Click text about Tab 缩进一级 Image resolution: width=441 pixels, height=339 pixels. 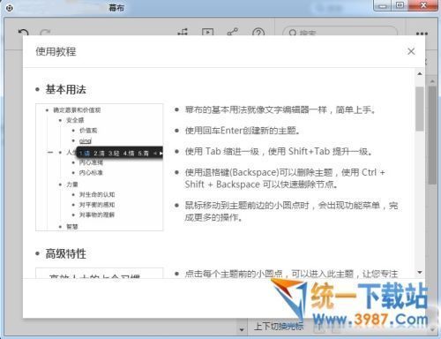(279, 152)
